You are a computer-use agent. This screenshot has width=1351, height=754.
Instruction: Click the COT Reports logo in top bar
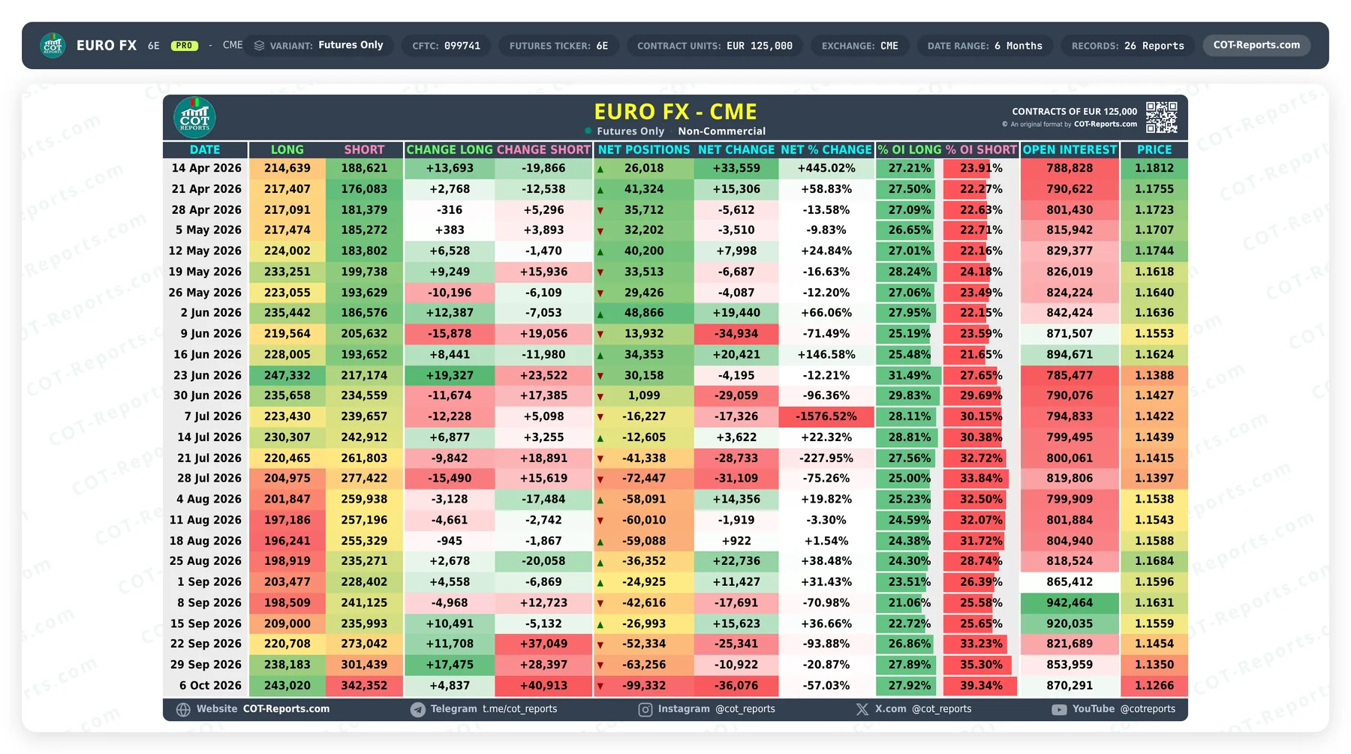pyautogui.click(x=53, y=45)
